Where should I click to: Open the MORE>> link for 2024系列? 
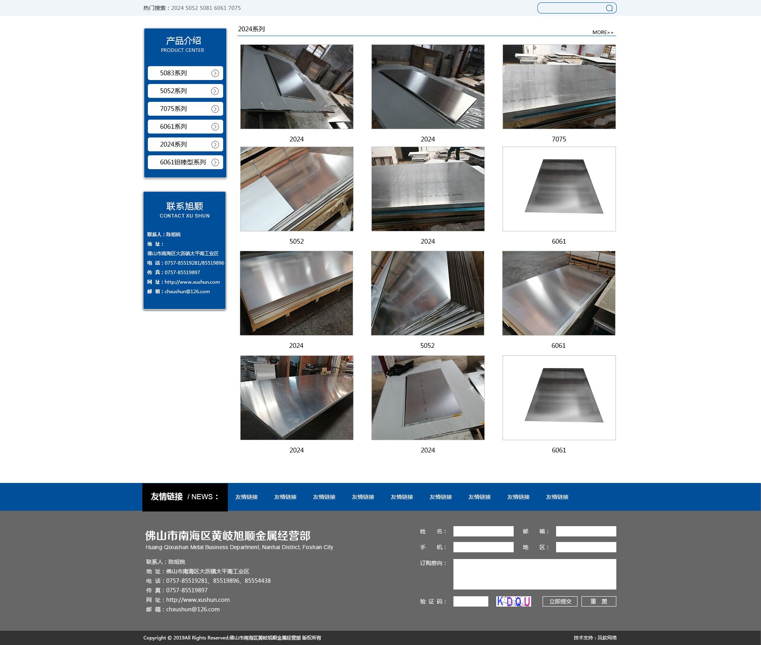[602, 32]
